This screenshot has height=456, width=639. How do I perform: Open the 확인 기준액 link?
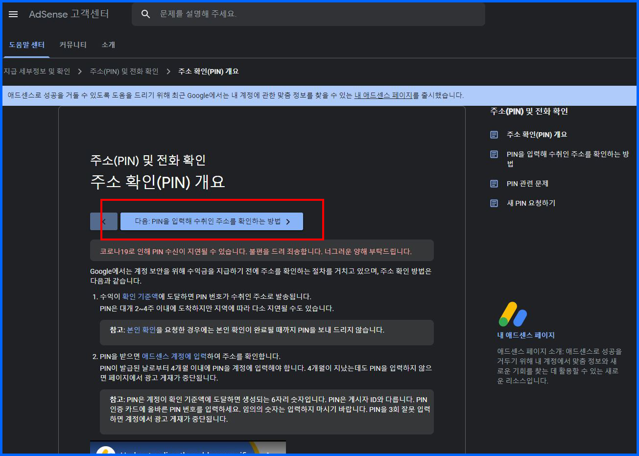pyautogui.click(x=140, y=297)
